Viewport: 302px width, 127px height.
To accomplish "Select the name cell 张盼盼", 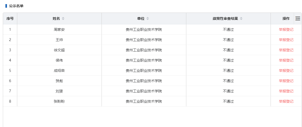I will coord(59,101).
